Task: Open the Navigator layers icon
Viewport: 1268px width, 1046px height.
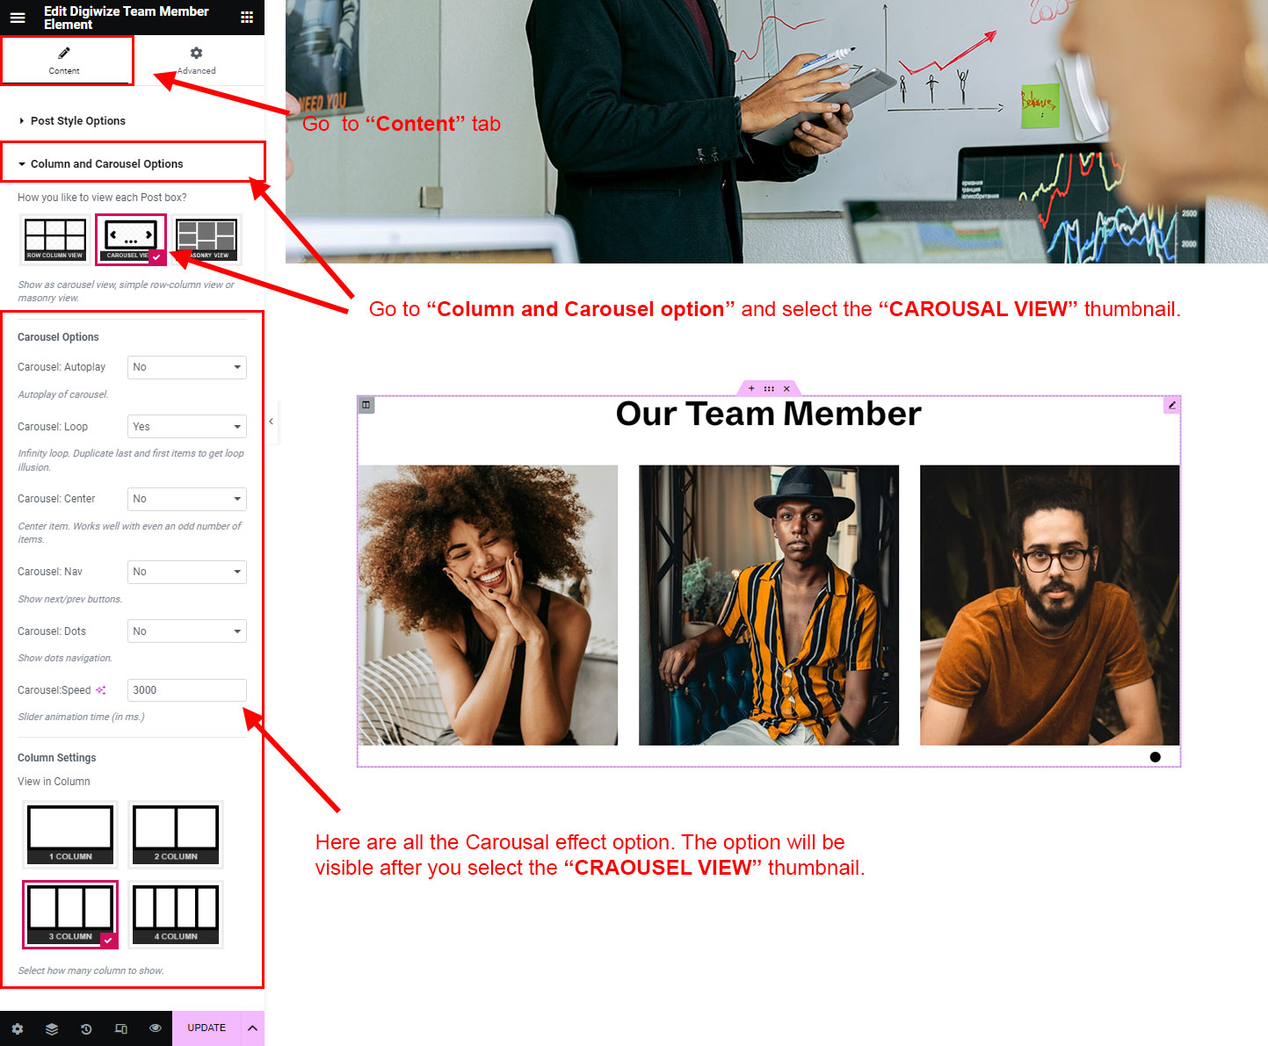Action: [52, 1028]
